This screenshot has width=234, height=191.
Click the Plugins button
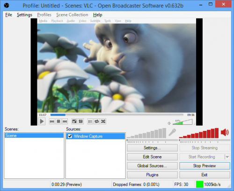point(152,175)
